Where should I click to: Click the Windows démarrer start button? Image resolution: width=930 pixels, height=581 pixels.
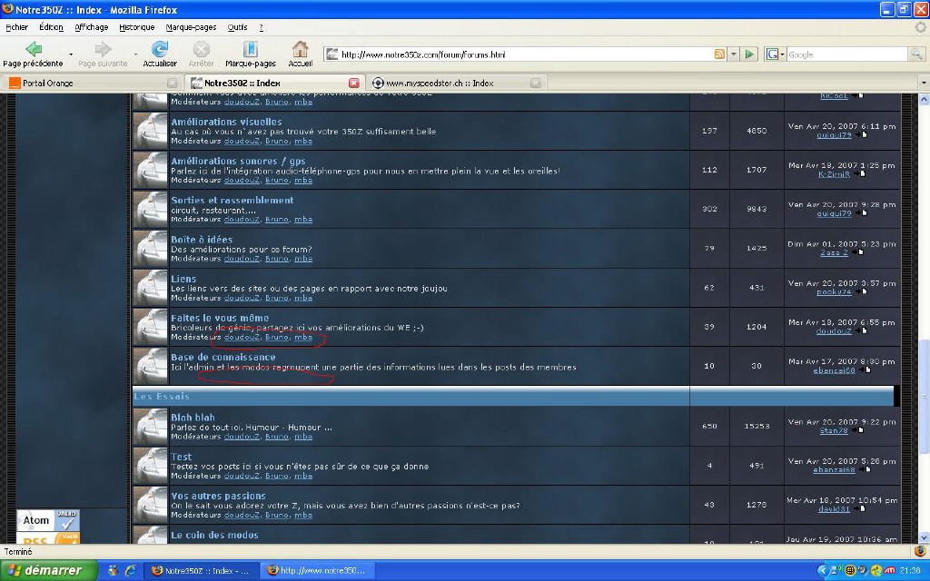pyautogui.click(x=45, y=570)
